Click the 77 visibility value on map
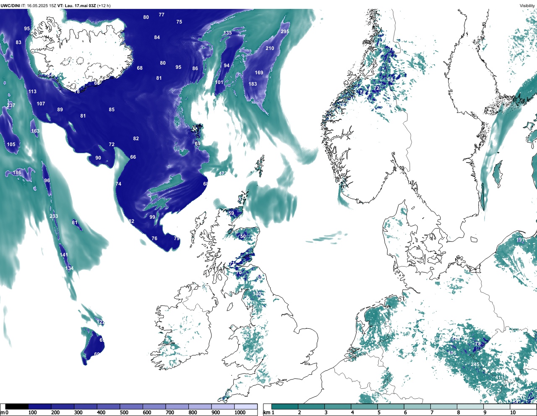Screen dimensions: 537x416 pos(162,15)
